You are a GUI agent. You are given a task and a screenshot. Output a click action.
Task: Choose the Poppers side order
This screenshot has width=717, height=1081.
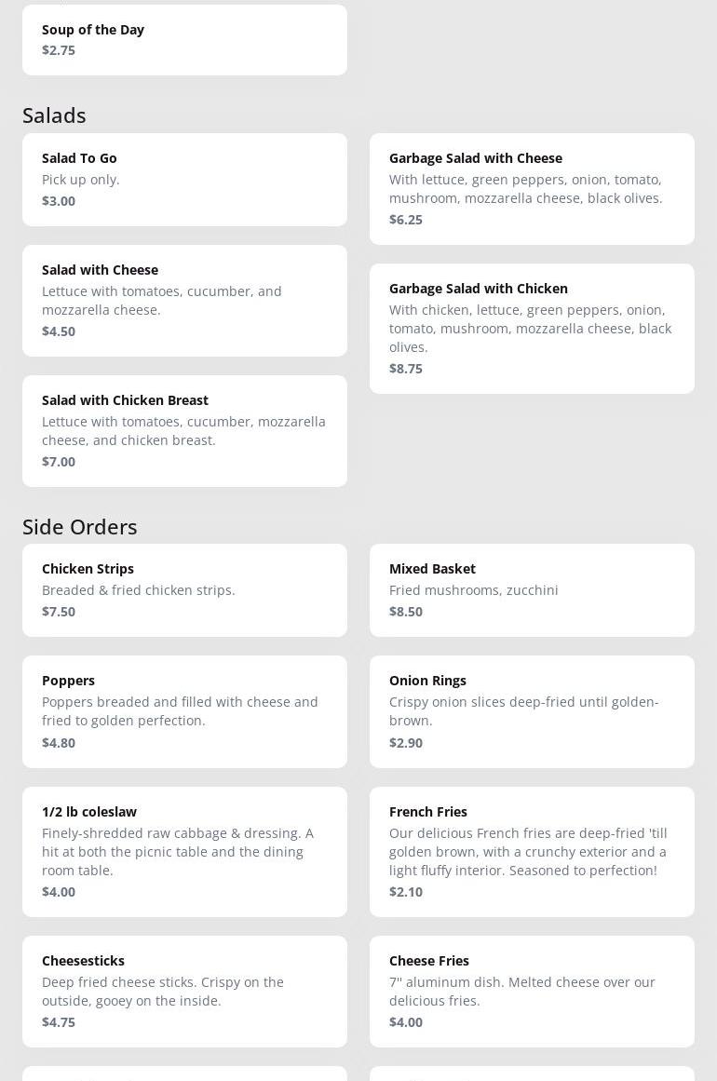184,711
